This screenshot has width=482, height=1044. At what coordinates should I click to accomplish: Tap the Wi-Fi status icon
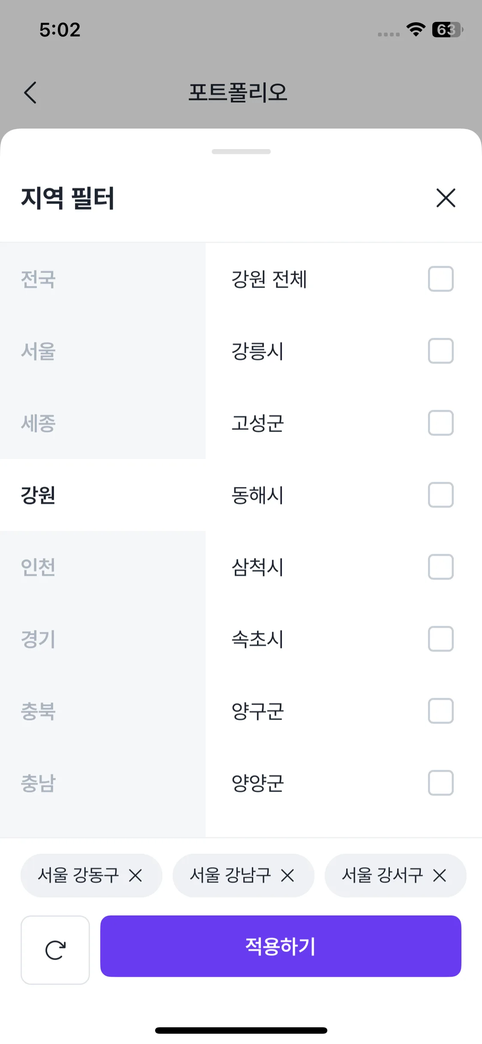[x=416, y=30]
